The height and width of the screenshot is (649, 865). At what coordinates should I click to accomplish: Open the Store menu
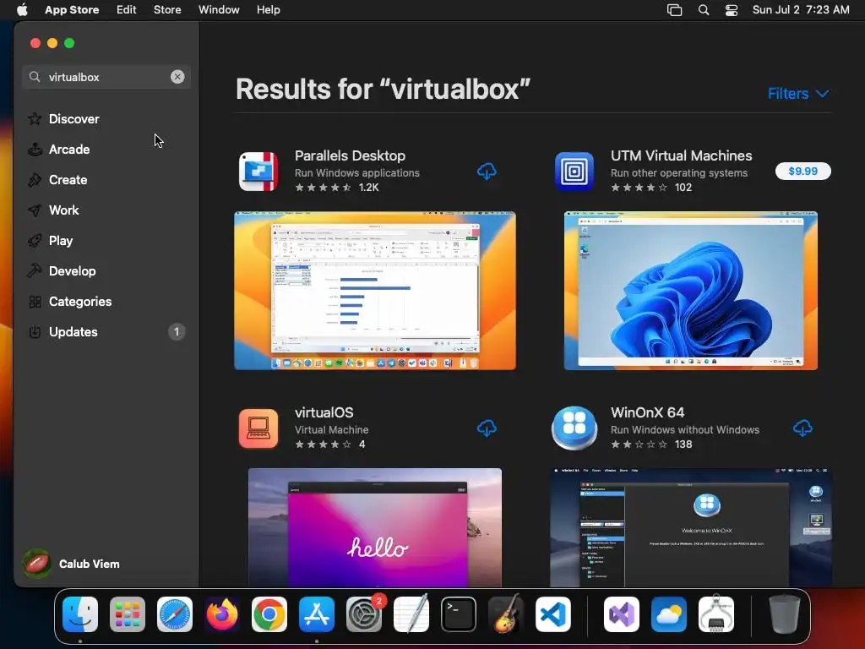pos(167,10)
